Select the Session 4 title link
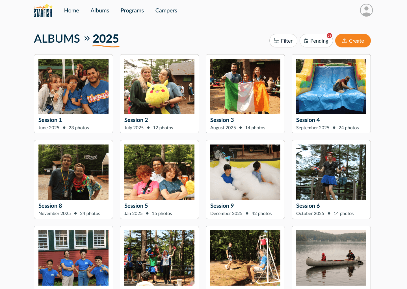 [308, 120]
